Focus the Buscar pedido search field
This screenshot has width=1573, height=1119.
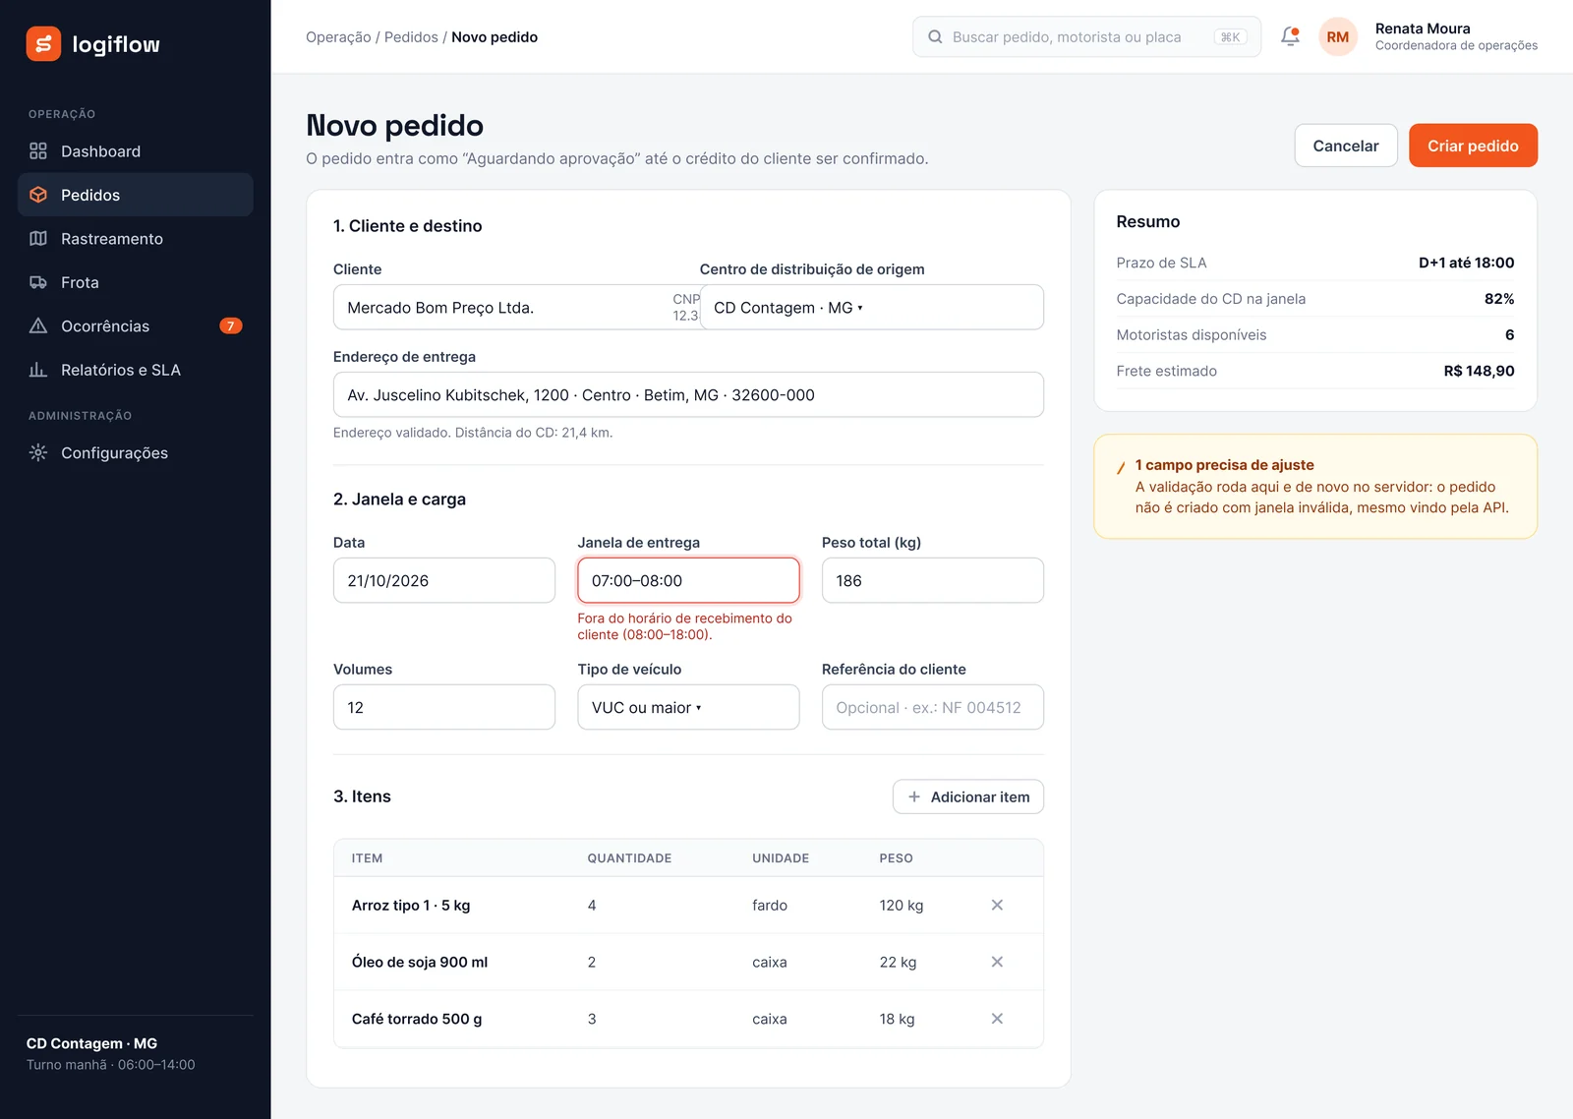(x=1086, y=36)
